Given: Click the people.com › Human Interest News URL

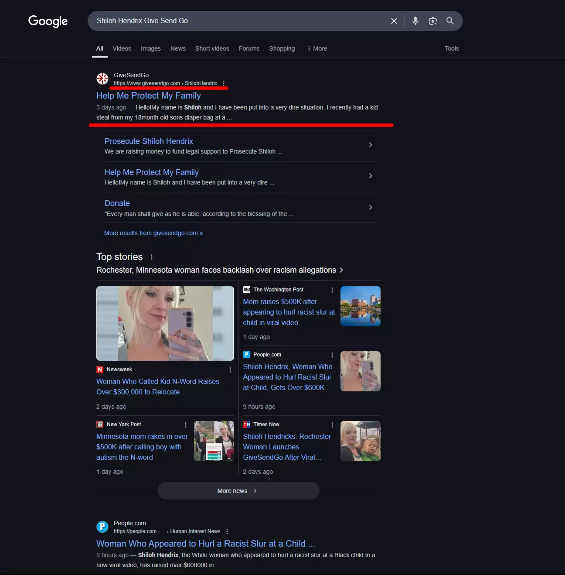Looking at the screenshot, I should 167,531.
